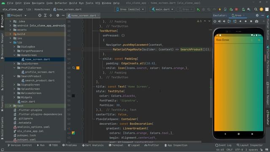The image size is (270, 152).
Task: Open the Tools menu
Action: (x=89, y=3)
